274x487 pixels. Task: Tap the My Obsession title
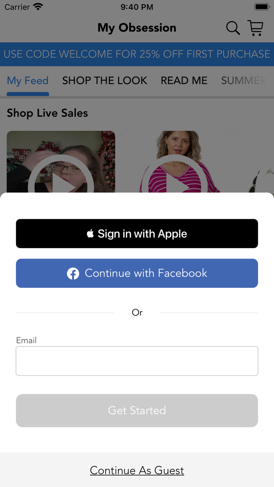click(137, 28)
